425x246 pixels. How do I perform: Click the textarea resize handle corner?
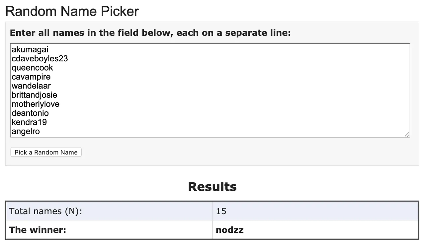(x=407, y=134)
